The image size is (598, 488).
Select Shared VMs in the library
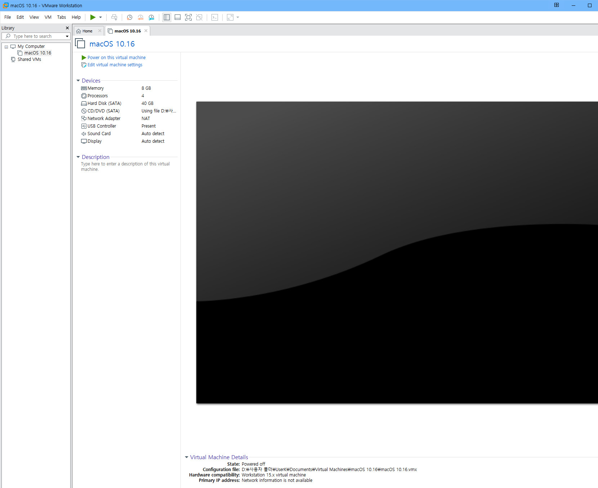(29, 59)
